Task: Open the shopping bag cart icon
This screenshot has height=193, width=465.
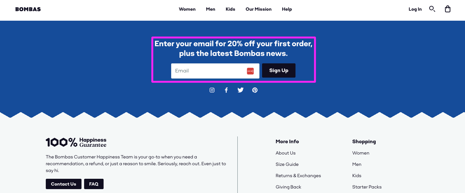Action: point(448,9)
